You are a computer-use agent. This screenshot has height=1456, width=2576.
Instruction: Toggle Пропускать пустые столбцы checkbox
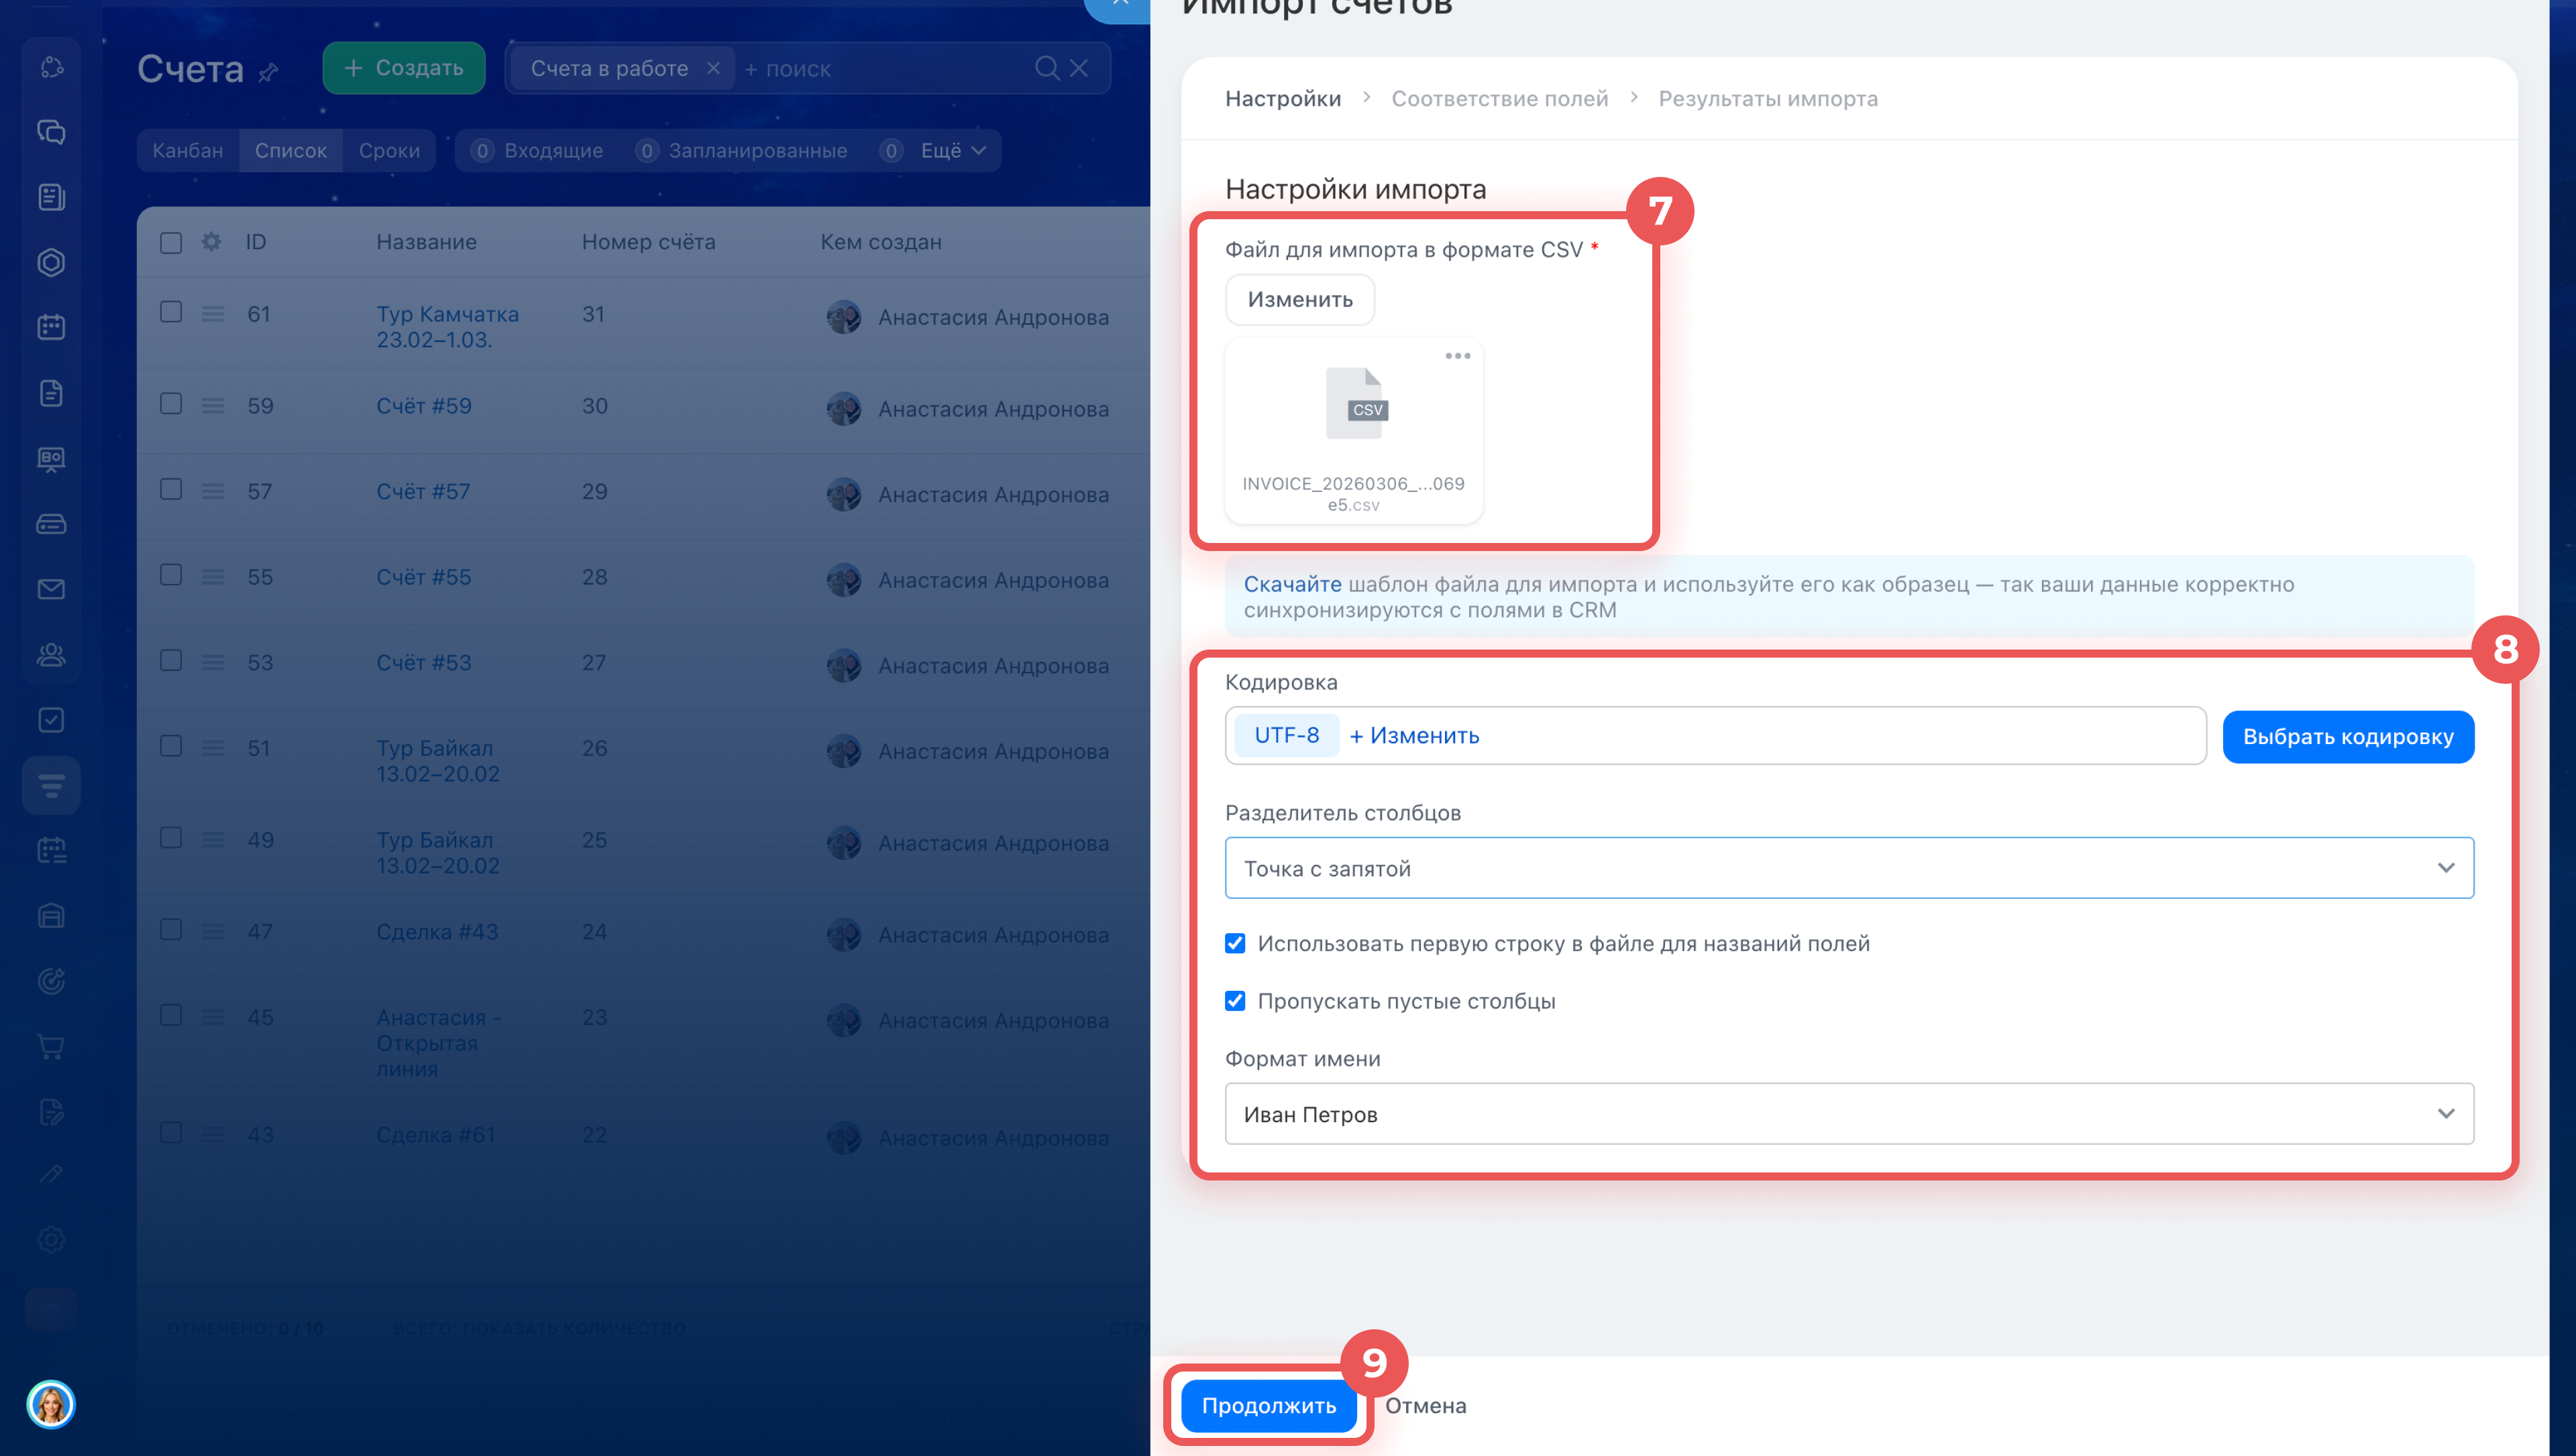1236,1001
